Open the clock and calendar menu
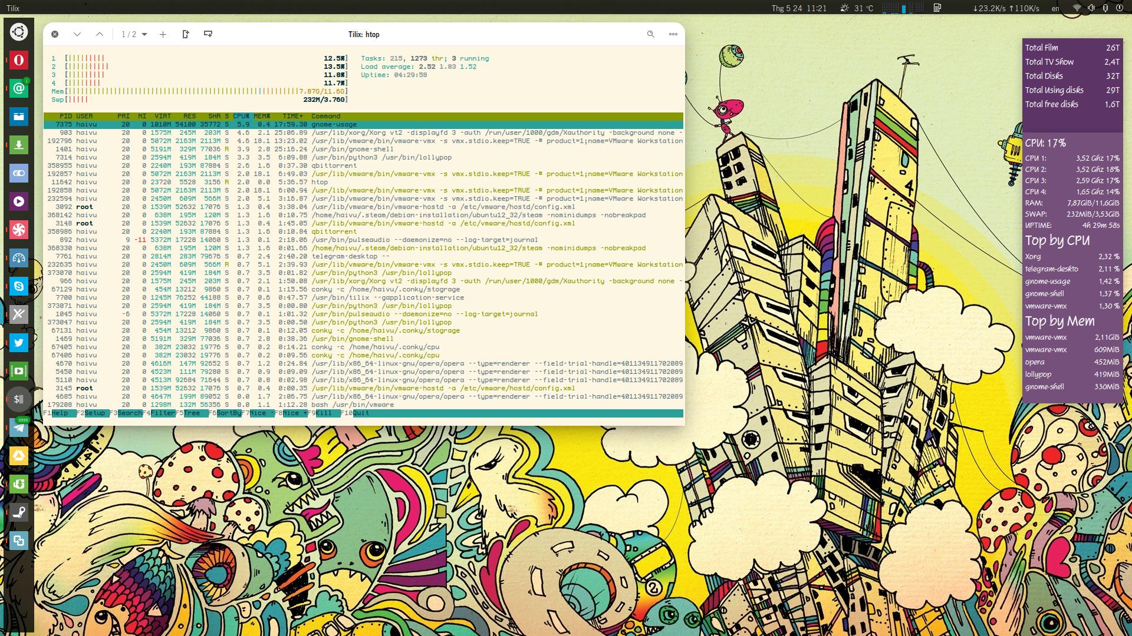1132x636 pixels. tap(799, 8)
